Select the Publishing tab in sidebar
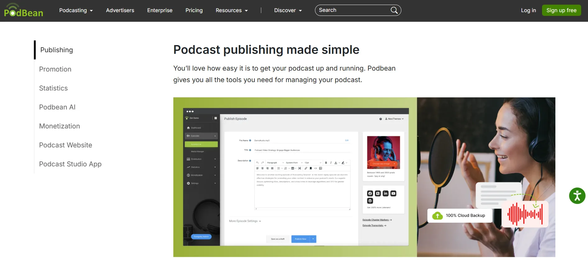588x269 pixels. click(x=57, y=50)
